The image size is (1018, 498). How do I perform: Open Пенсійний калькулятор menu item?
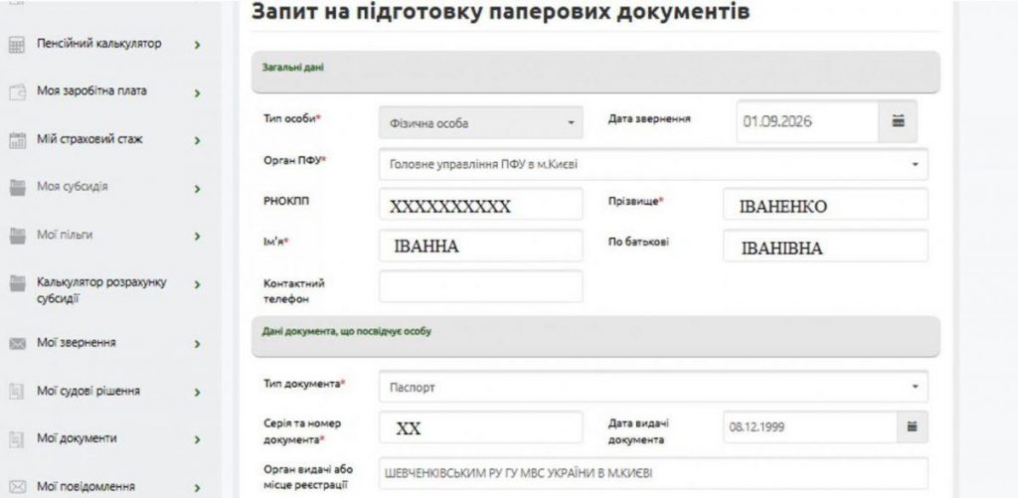click(x=99, y=44)
